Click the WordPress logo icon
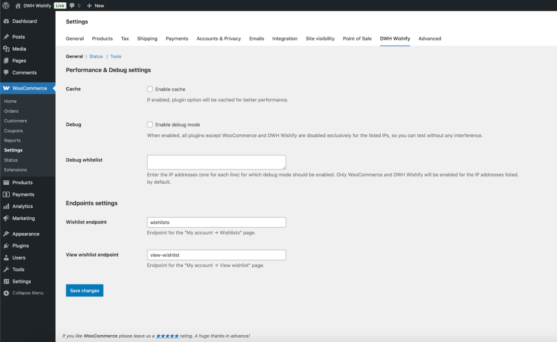The width and height of the screenshot is (557, 342). tap(6, 5)
